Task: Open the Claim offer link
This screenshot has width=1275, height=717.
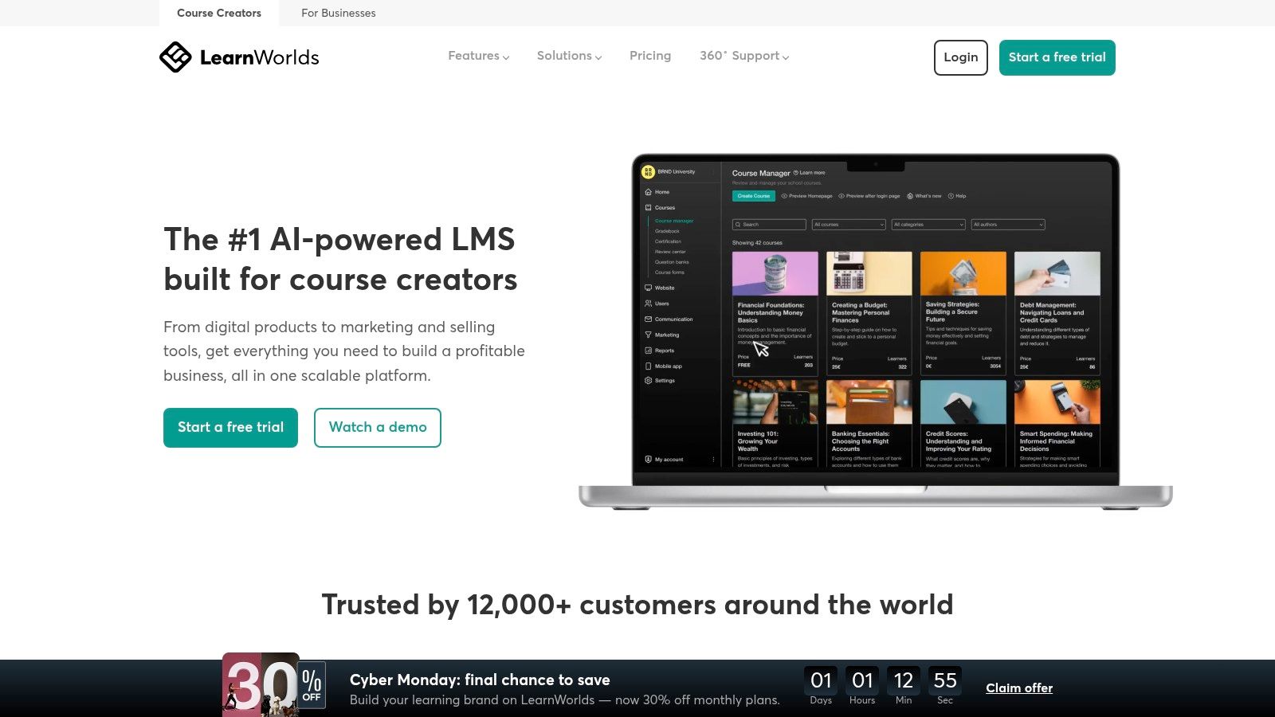Action: click(1019, 688)
